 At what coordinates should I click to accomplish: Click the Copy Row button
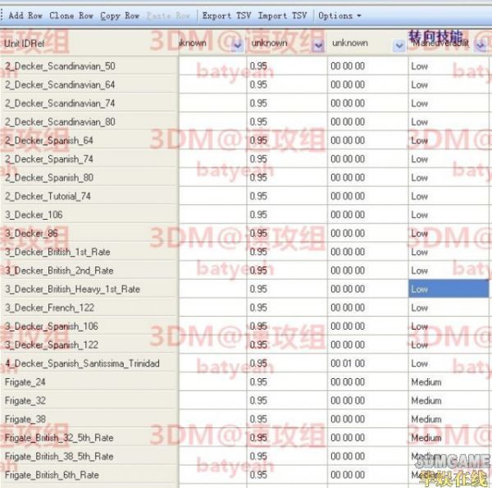coord(120,16)
